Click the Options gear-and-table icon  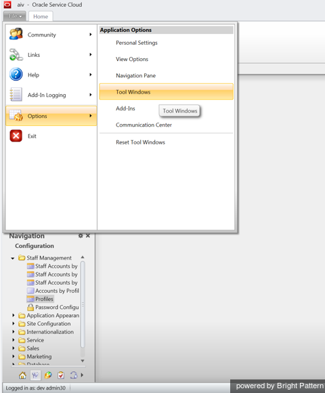coord(16,116)
